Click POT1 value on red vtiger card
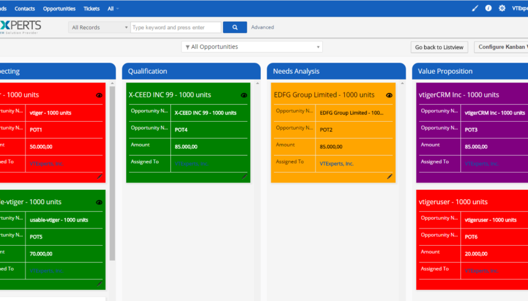This screenshot has width=528, height=301. (x=35, y=130)
